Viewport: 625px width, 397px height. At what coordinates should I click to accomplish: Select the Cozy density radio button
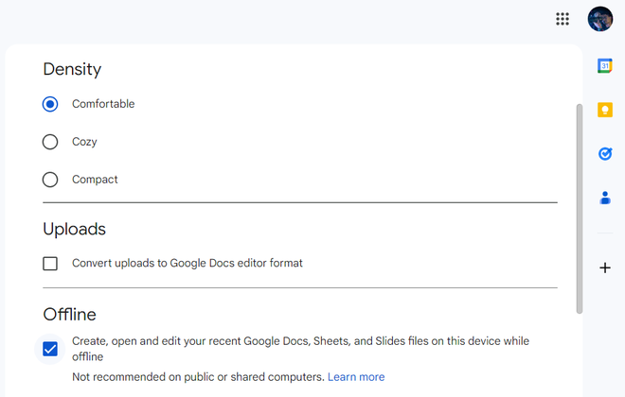coord(50,142)
